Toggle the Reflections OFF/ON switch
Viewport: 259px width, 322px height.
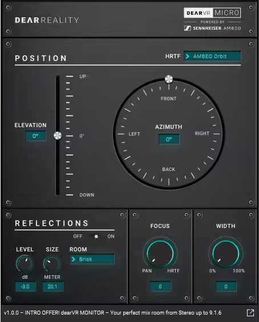pyautogui.click(x=96, y=237)
